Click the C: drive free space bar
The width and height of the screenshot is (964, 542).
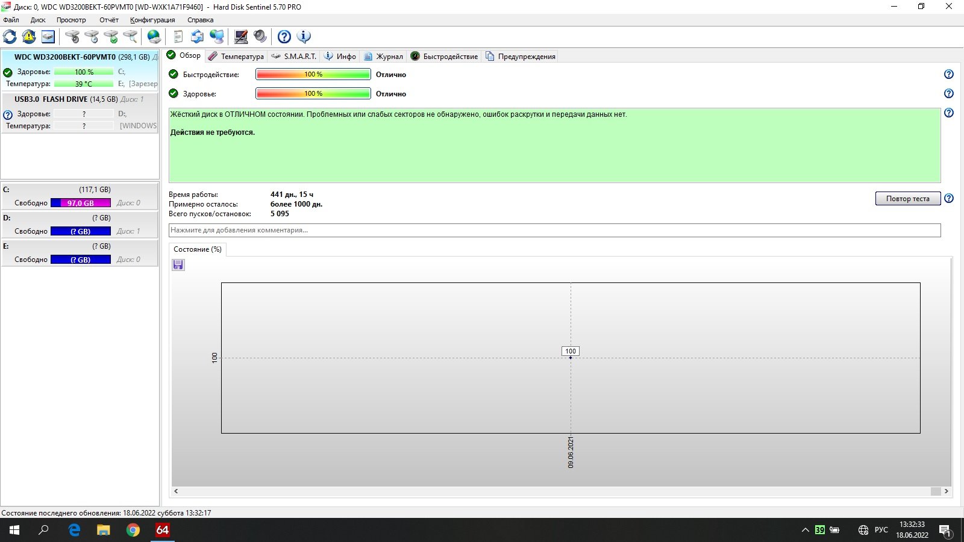tap(81, 203)
